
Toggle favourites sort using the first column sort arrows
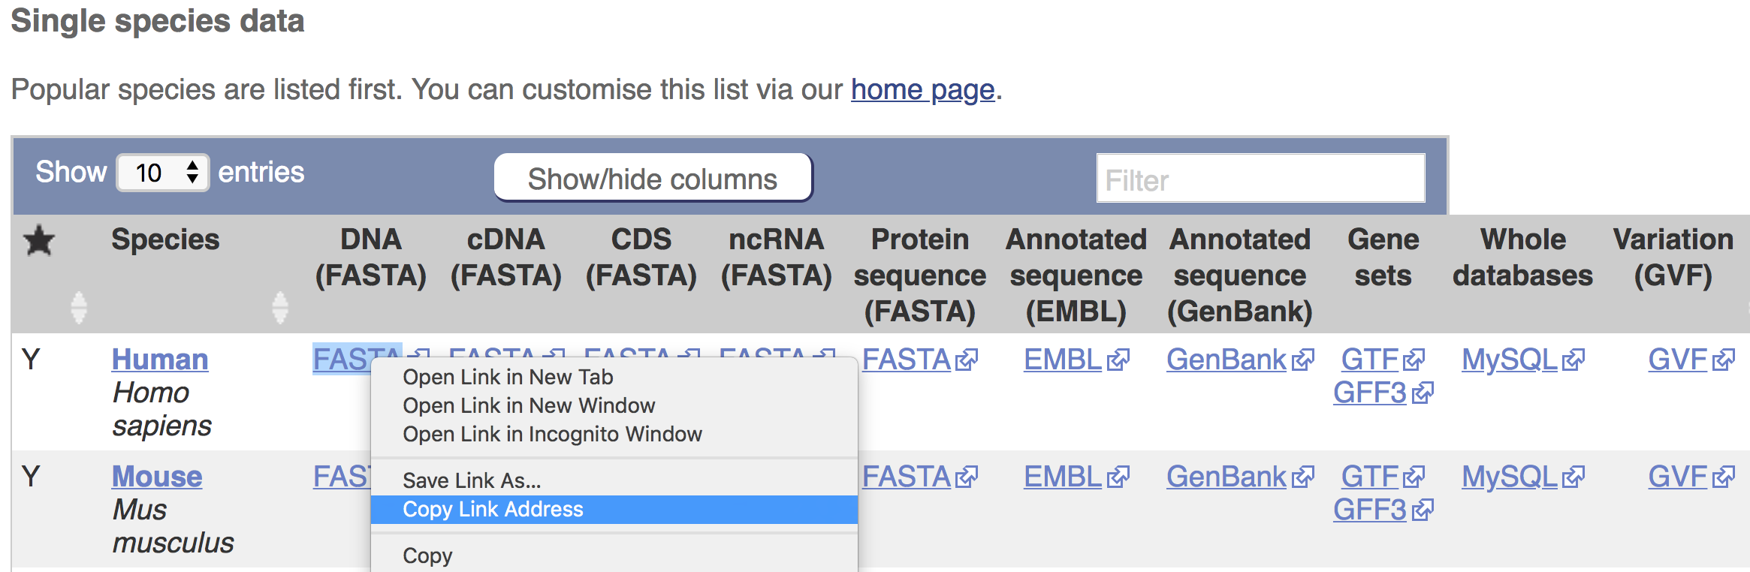[80, 306]
